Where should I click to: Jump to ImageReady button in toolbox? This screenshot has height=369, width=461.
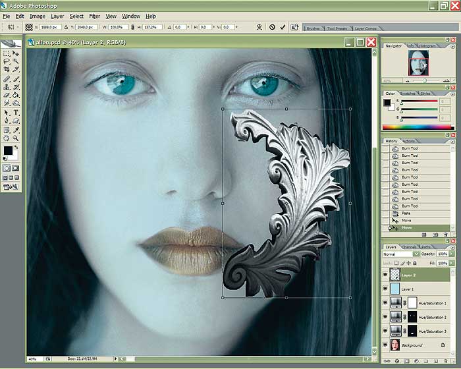(x=11, y=186)
